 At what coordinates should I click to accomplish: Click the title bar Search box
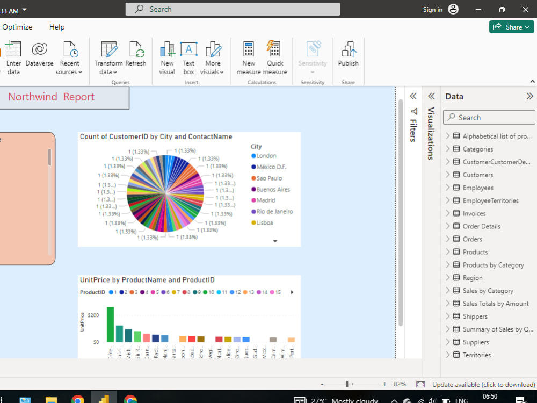233,9
